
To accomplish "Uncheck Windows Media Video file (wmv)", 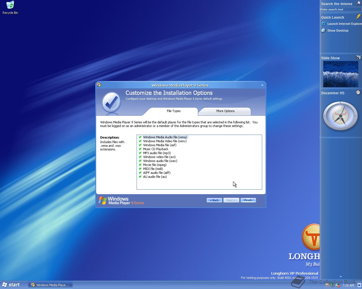I will click(140, 141).
